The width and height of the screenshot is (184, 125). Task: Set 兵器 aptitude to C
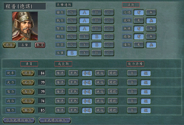(109, 45)
